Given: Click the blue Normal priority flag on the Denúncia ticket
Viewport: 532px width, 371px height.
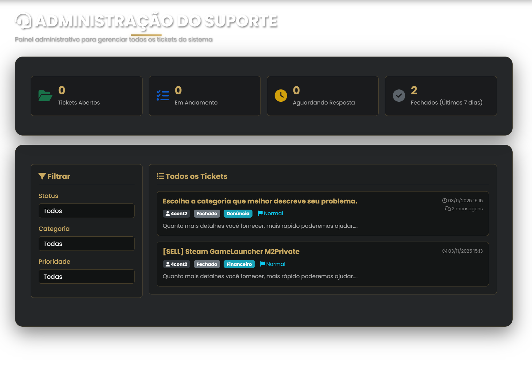Looking at the screenshot, I should (270, 213).
